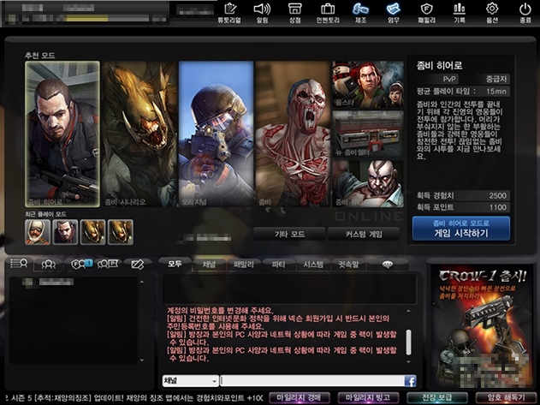Click the user list scroll-up arrow
The width and height of the screenshot is (540, 405).
[142, 282]
